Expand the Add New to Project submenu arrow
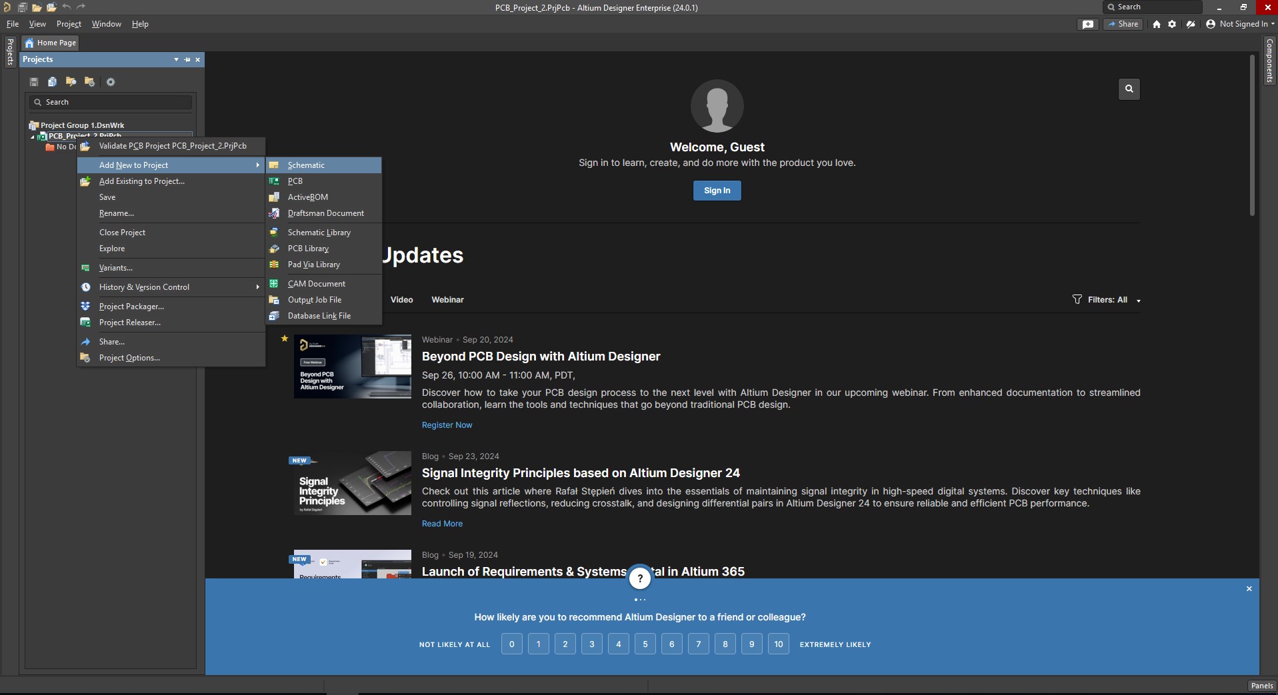The image size is (1278, 695). (x=258, y=165)
